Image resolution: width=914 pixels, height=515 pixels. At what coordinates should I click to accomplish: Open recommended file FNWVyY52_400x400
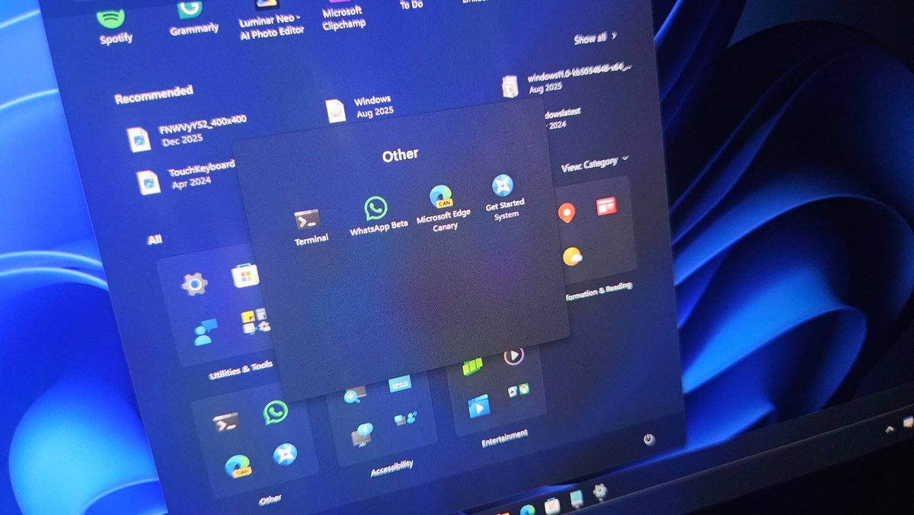point(187,133)
